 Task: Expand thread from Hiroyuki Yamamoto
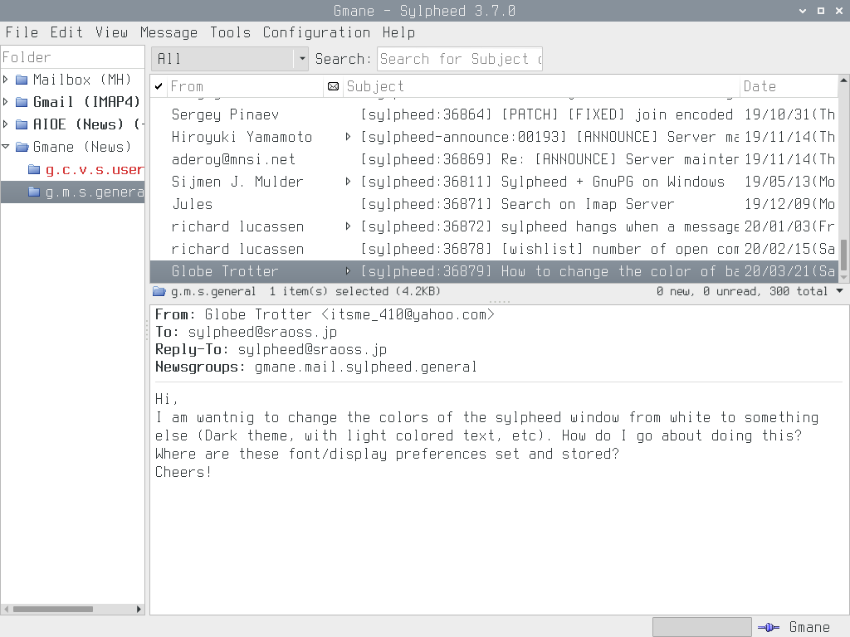tap(348, 137)
